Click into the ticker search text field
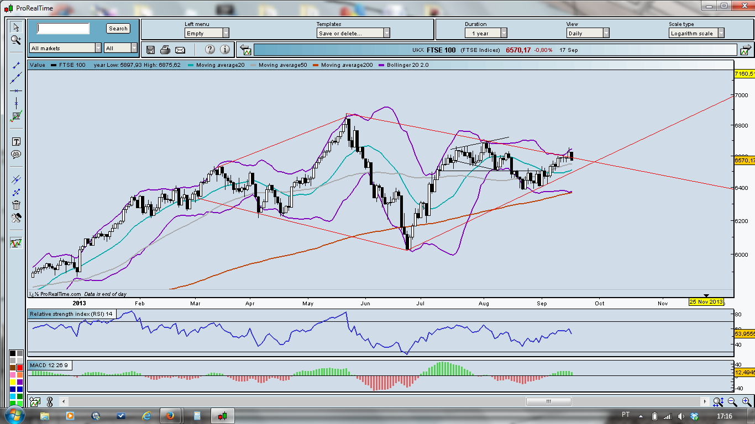Viewport: 755px width, 424px height. click(x=63, y=28)
